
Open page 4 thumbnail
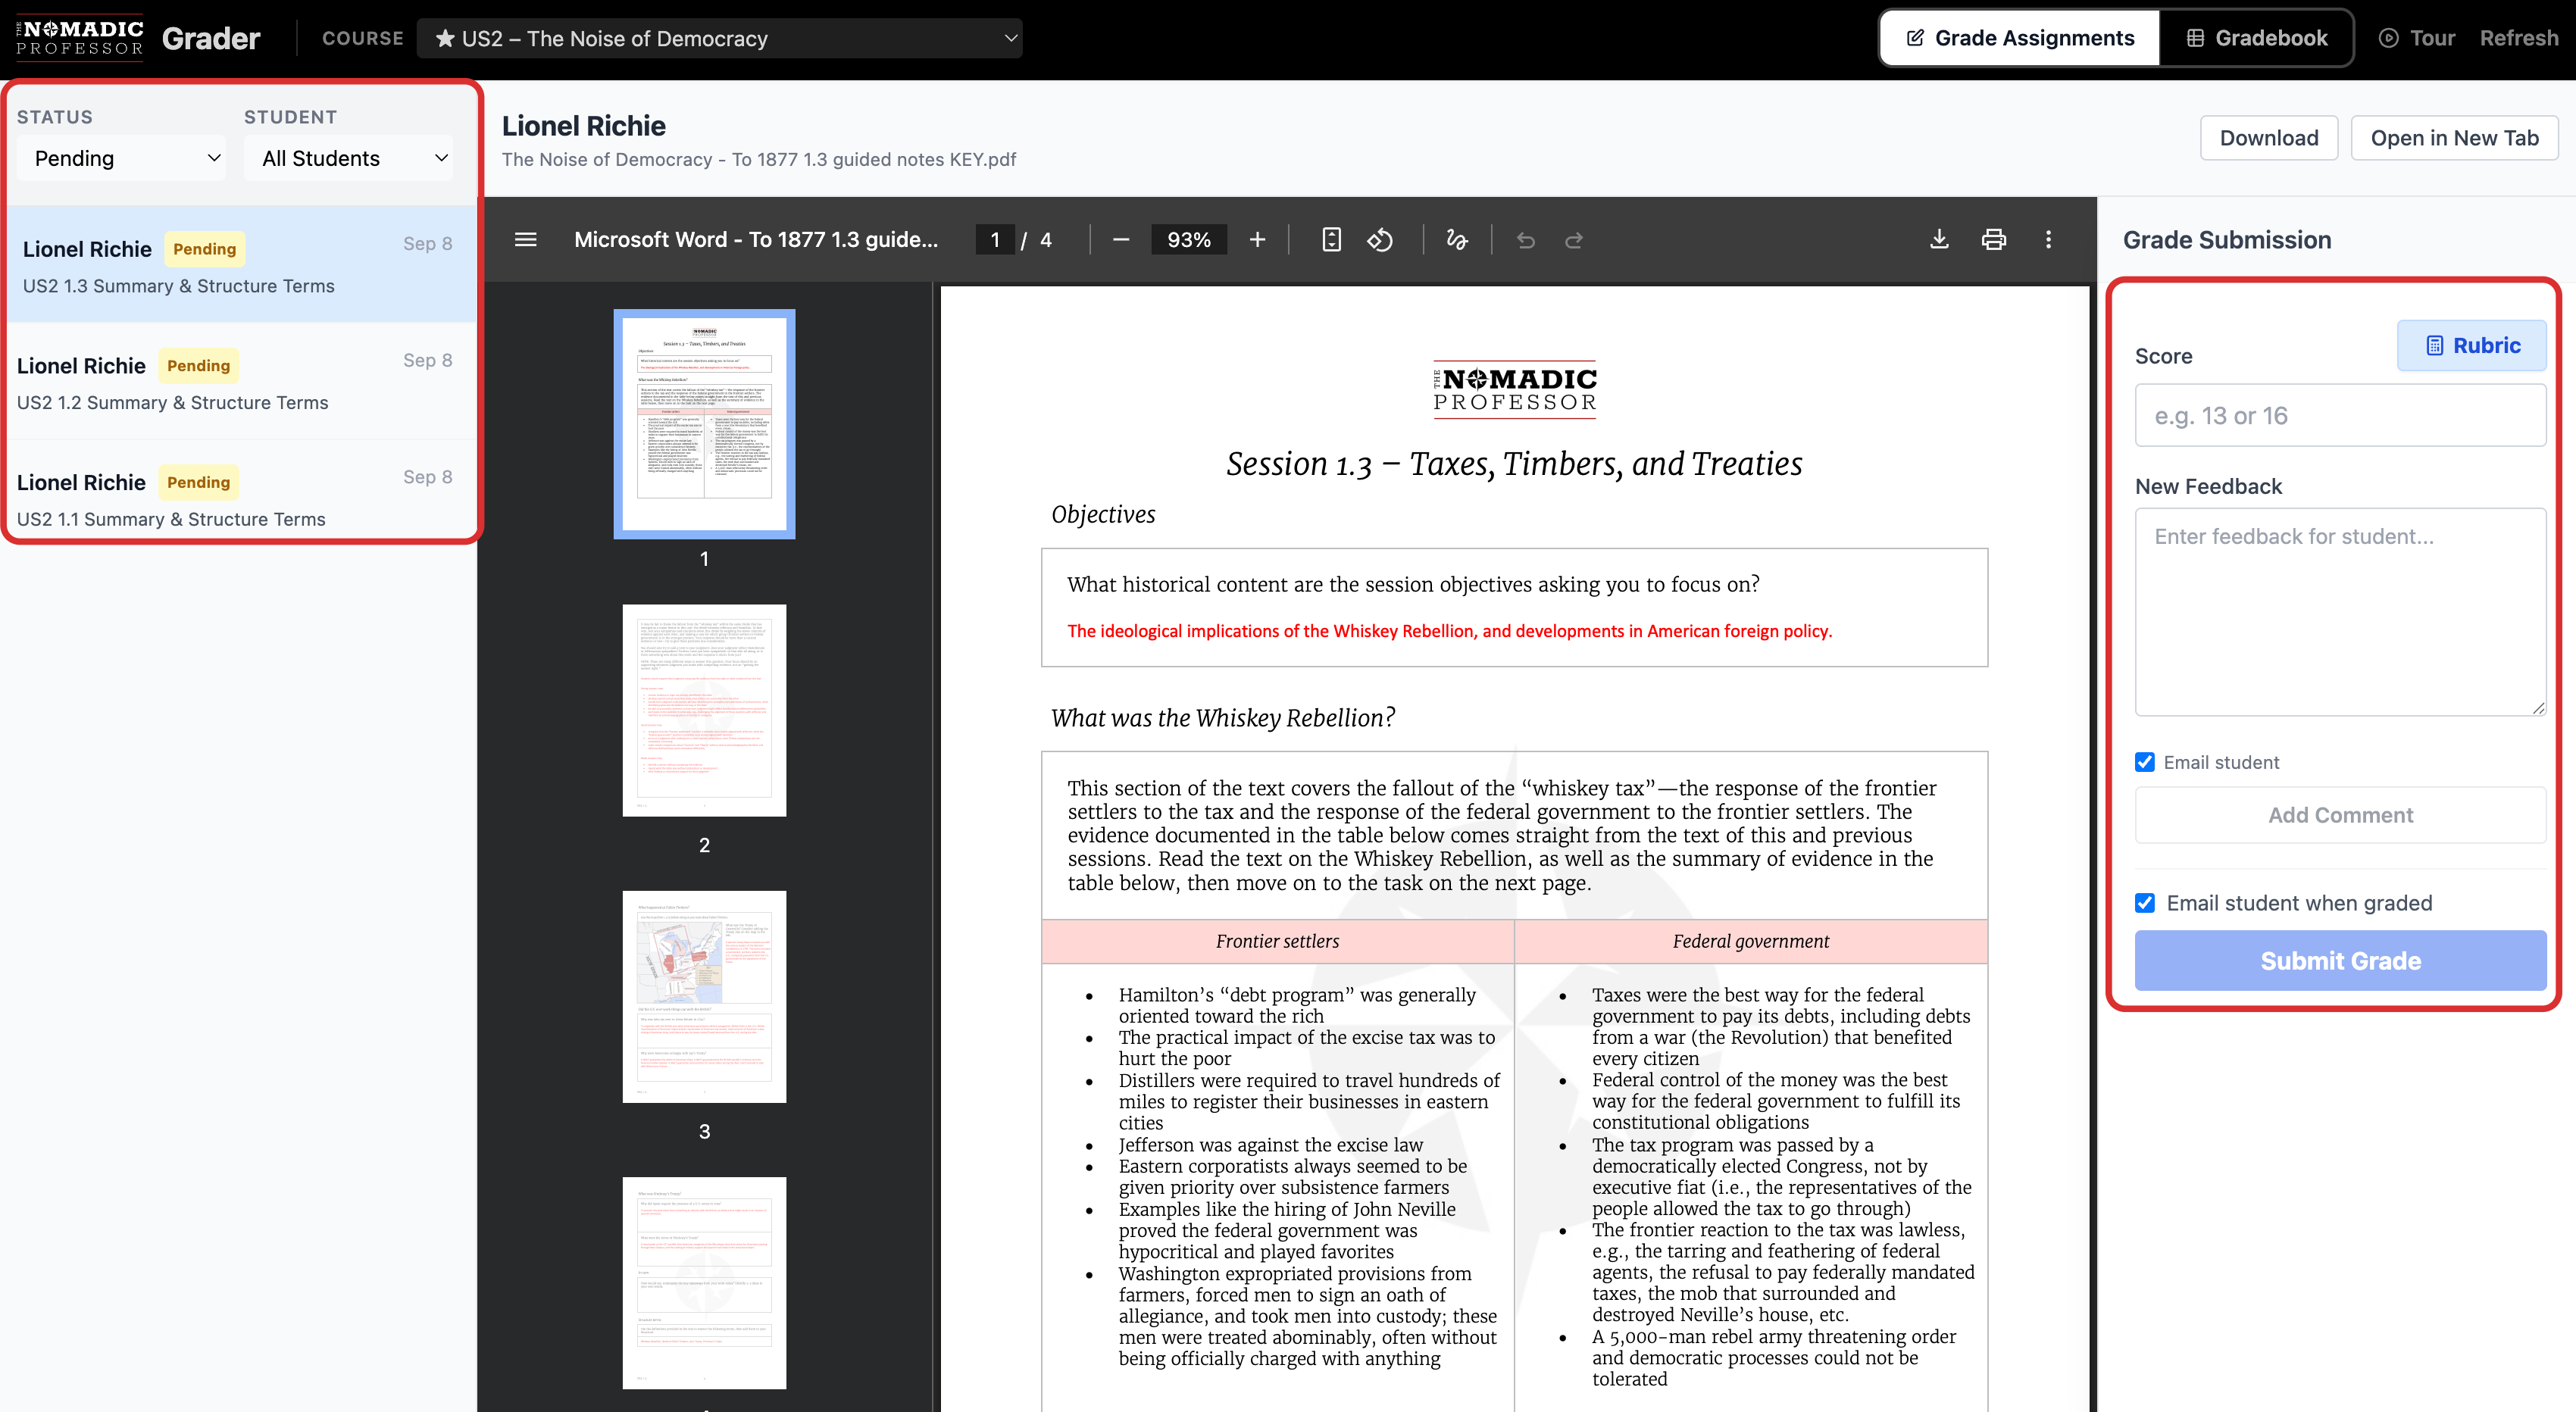[x=704, y=1282]
